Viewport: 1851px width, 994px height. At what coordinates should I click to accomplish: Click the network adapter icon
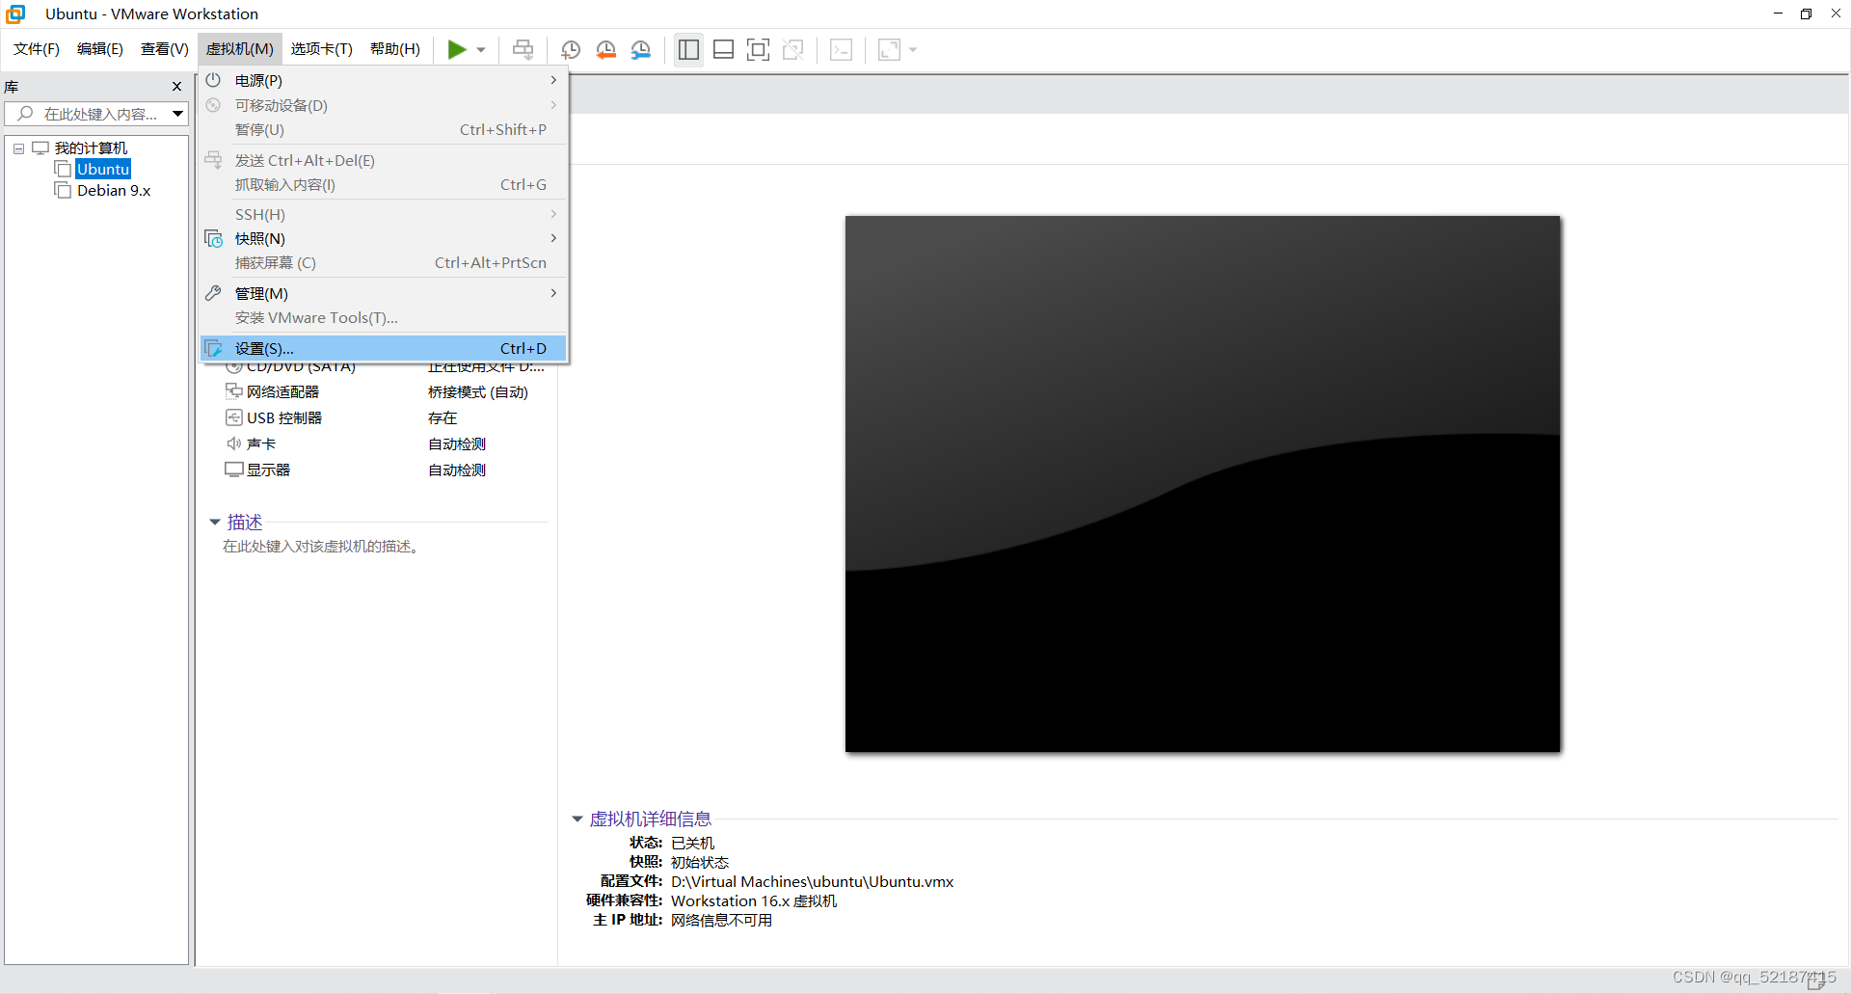click(233, 391)
